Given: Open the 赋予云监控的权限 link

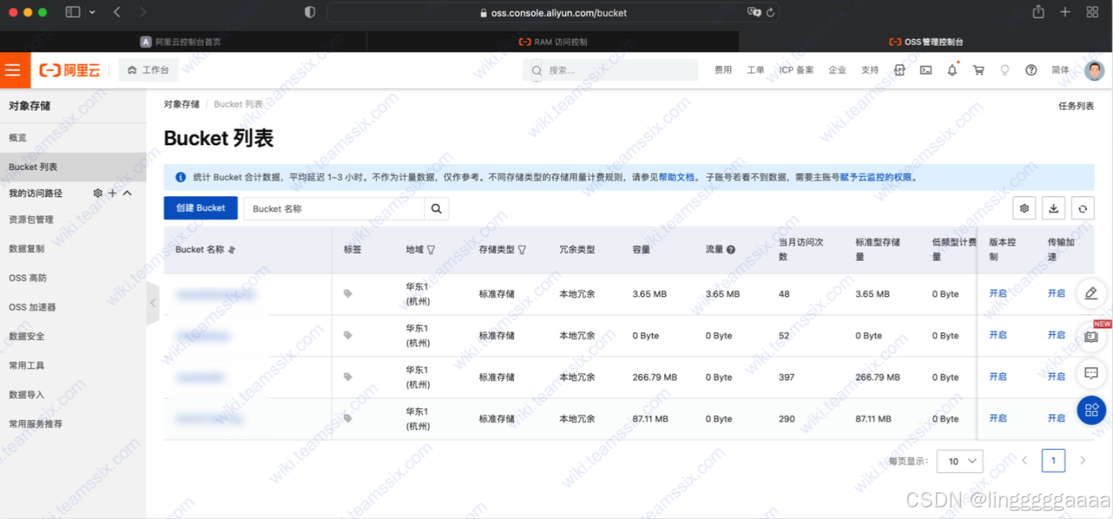Looking at the screenshot, I should click(x=876, y=177).
